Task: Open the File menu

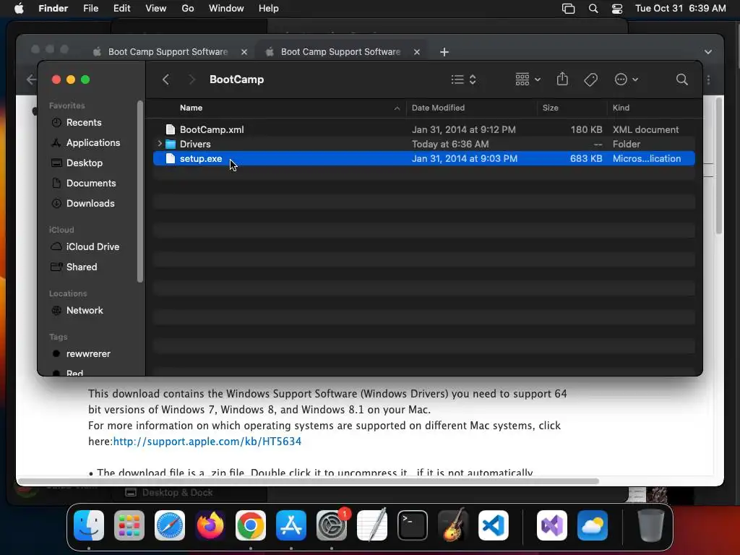Action: [x=90, y=9]
